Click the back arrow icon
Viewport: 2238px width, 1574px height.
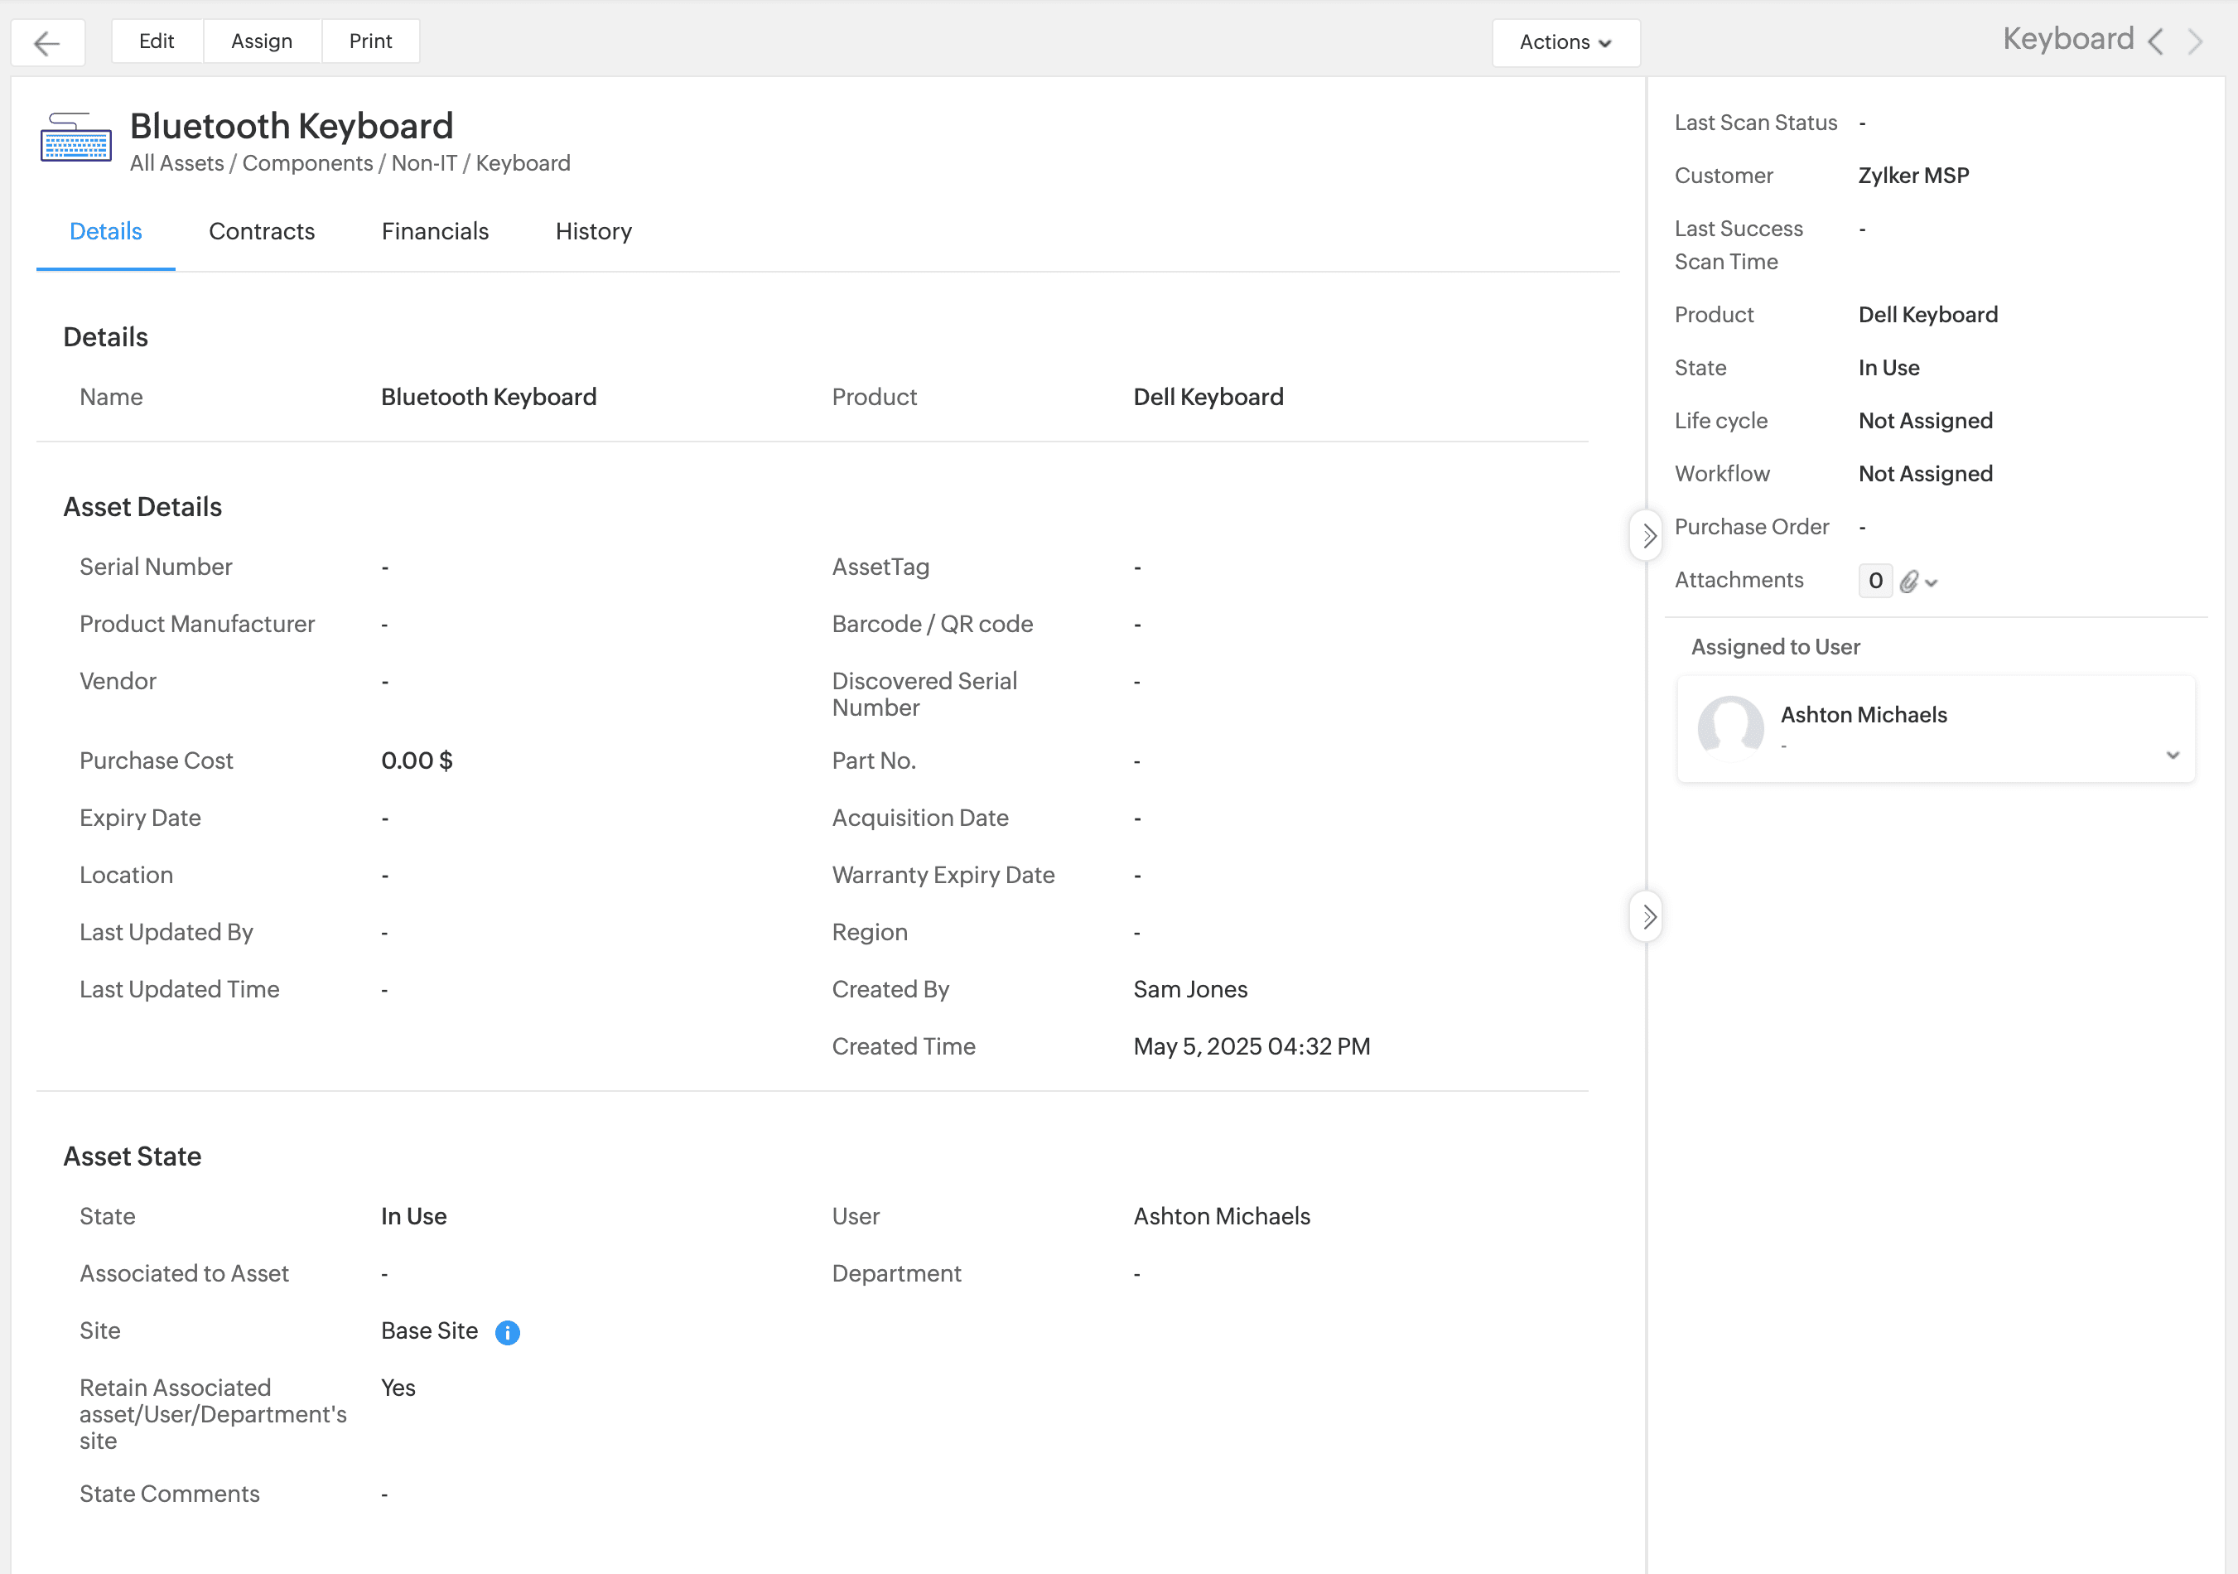click(46, 42)
